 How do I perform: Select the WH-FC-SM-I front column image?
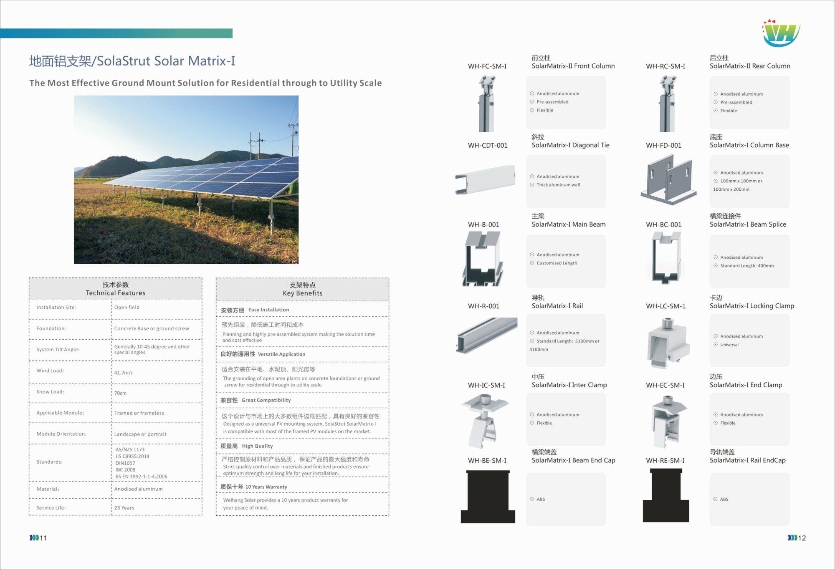486,103
